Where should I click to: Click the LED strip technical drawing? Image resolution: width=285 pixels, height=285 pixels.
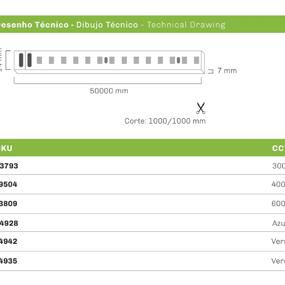109,62
